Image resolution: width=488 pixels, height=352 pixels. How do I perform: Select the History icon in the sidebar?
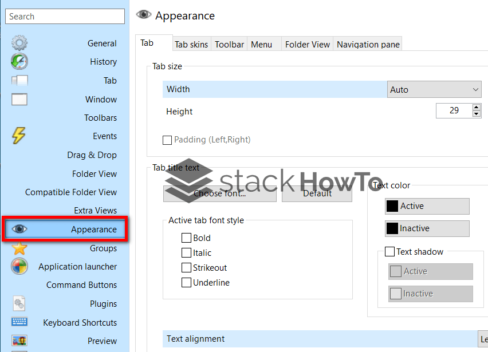click(19, 61)
